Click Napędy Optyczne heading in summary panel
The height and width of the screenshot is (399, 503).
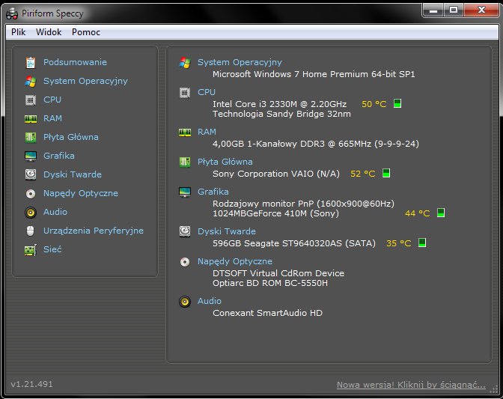[x=235, y=261]
